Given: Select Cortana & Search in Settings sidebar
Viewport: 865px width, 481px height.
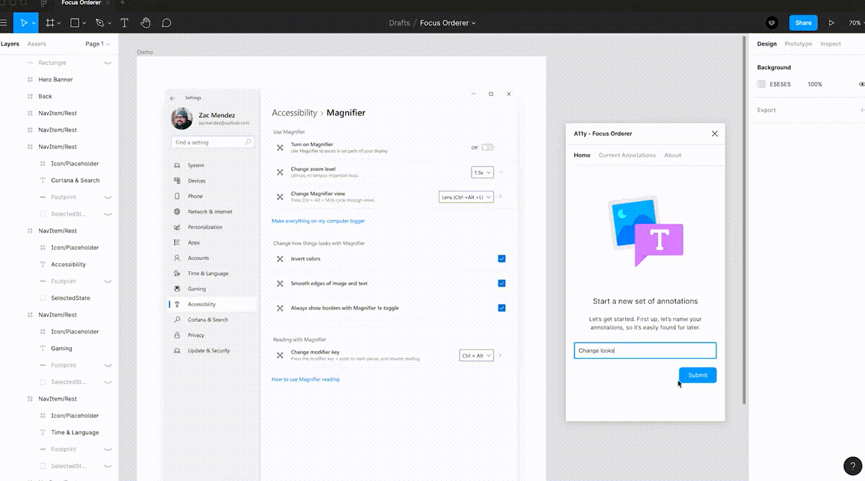Looking at the screenshot, I should (208, 320).
